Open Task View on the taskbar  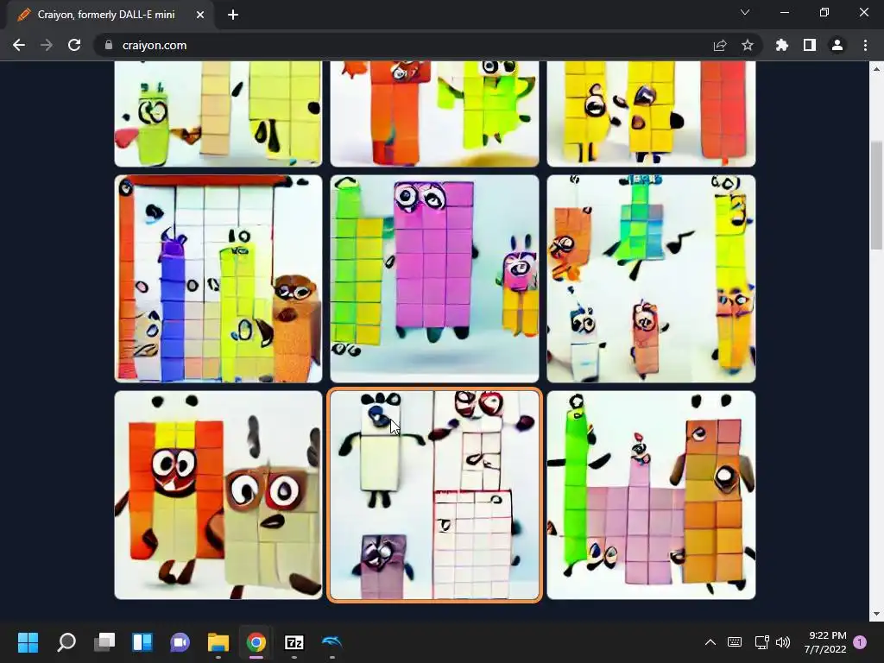(x=104, y=642)
